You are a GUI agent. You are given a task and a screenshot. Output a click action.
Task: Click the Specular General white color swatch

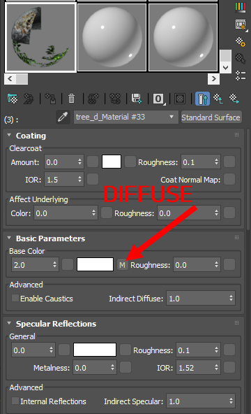pos(95,350)
